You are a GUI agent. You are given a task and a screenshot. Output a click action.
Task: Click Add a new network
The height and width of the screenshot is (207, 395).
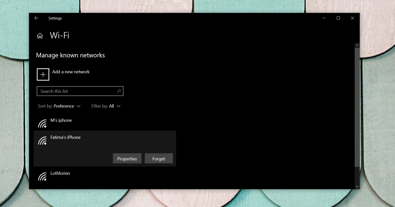(71, 72)
